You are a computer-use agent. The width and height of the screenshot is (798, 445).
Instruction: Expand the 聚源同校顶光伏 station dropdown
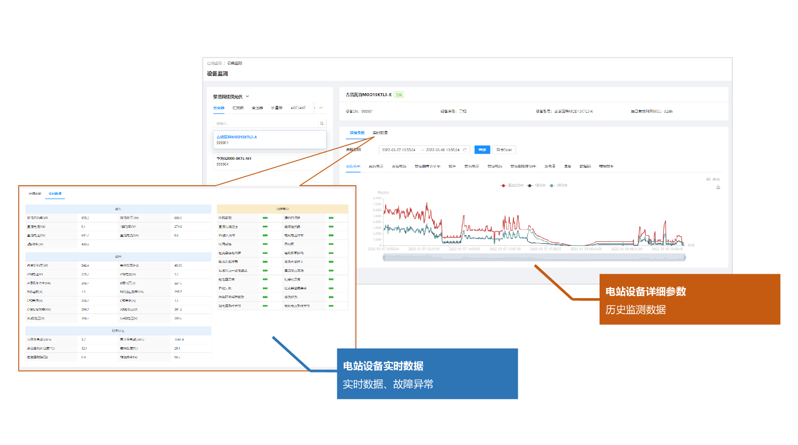(x=231, y=97)
